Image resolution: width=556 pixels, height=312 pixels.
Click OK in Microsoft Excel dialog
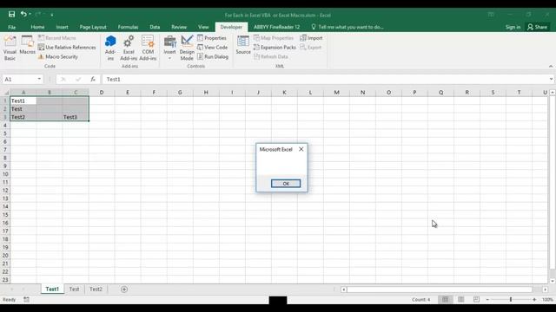pos(286,183)
